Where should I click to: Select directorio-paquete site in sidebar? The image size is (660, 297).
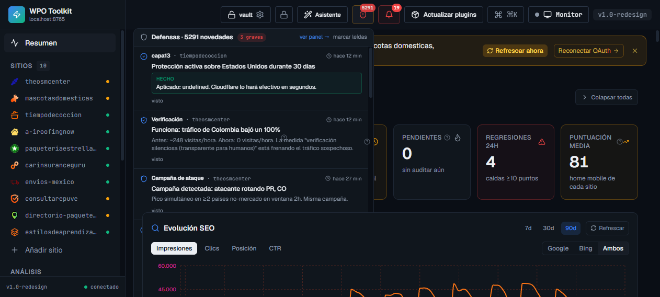point(60,215)
